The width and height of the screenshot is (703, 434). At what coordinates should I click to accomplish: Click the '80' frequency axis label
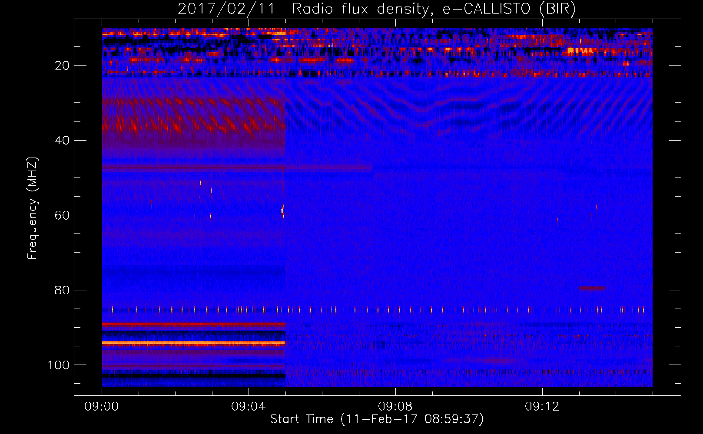(x=62, y=290)
